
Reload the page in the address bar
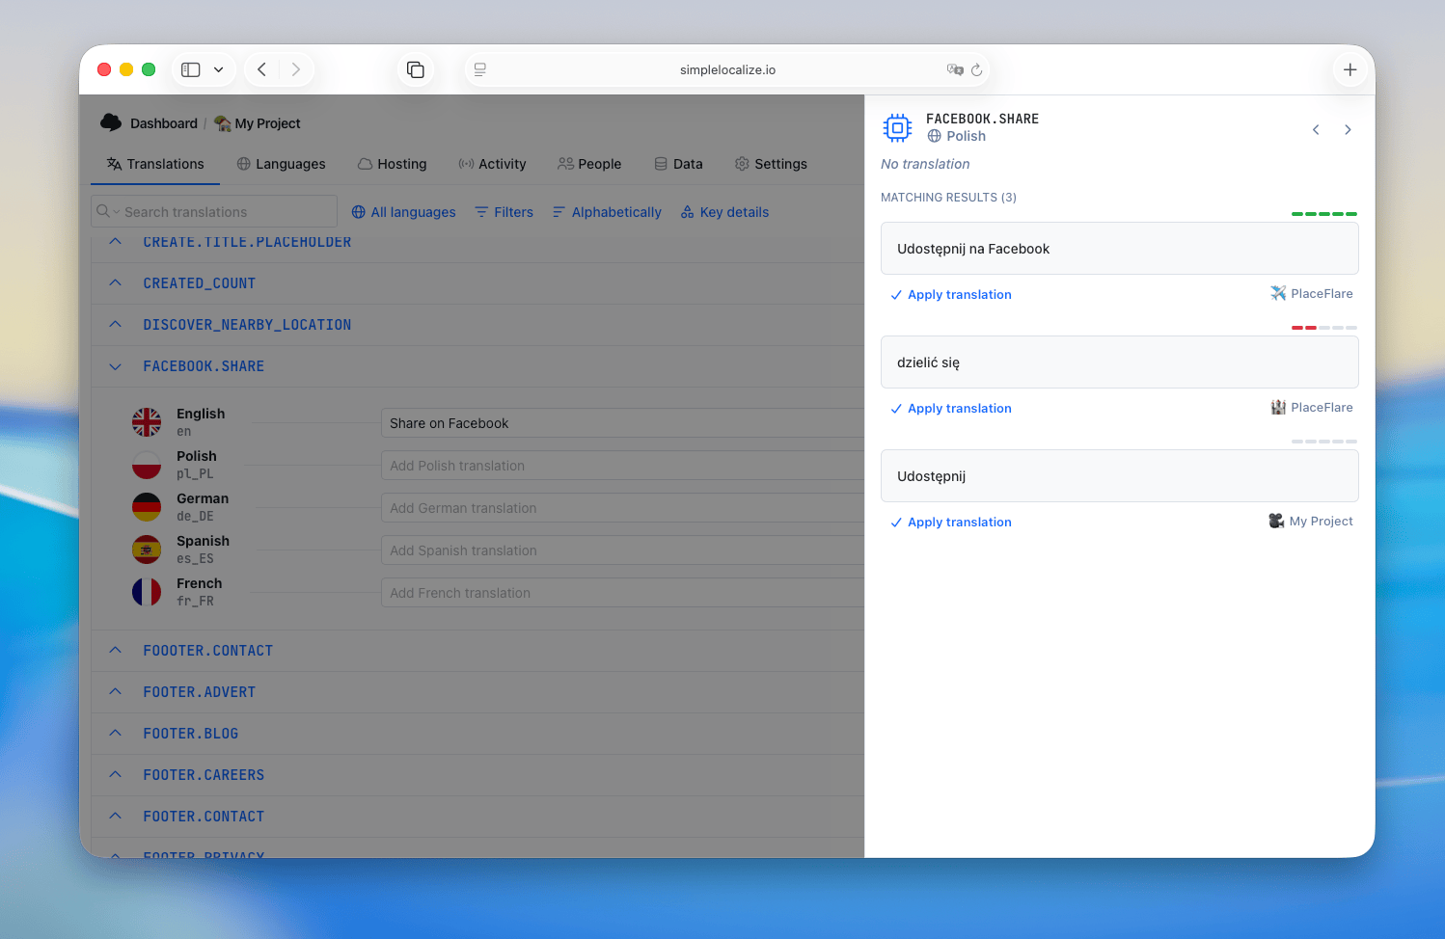(976, 69)
